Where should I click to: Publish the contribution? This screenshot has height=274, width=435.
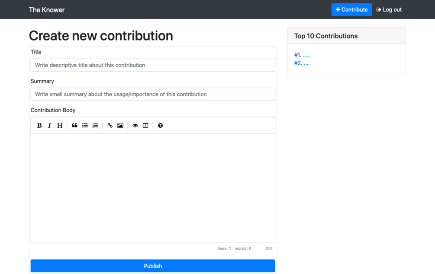click(153, 266)
